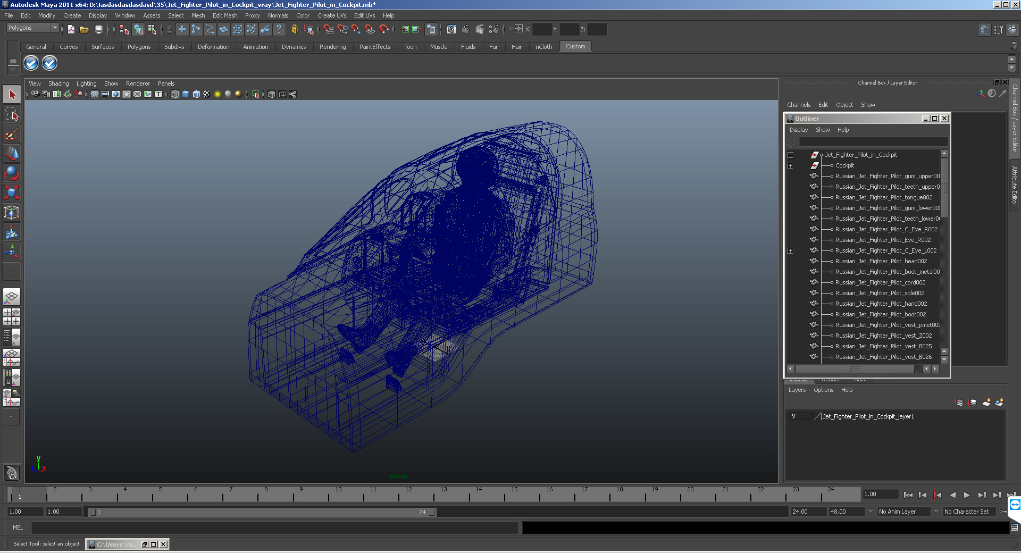1021x553 pixels.
Task: Open viewport Shading menu
Action: click(58, 83)
